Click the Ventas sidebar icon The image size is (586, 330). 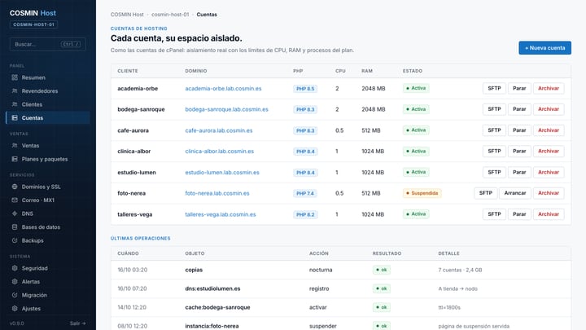point(15,146)
